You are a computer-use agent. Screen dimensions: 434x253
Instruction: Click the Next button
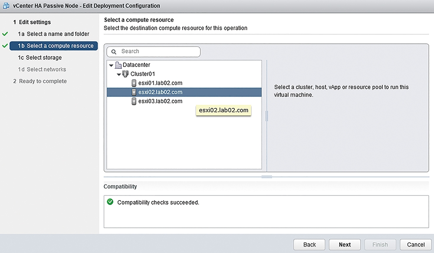[345, 244]
